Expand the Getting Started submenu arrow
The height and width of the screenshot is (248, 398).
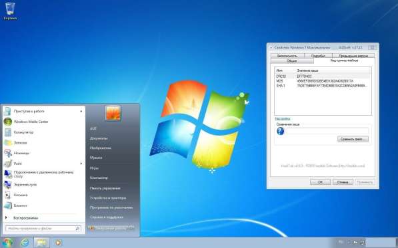coord(81,111)
